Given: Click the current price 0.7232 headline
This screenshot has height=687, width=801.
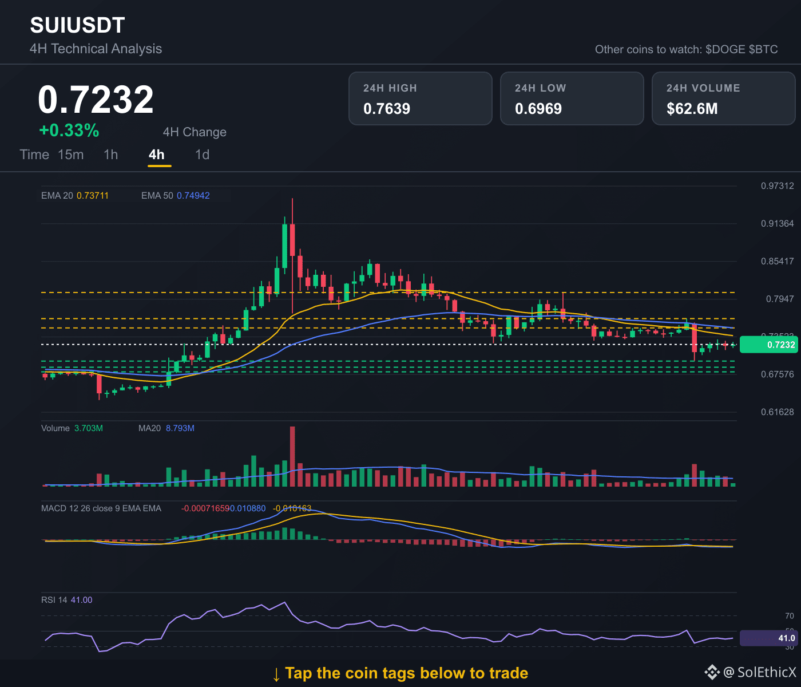Looking at the screenshot, I should pos(96,100).
